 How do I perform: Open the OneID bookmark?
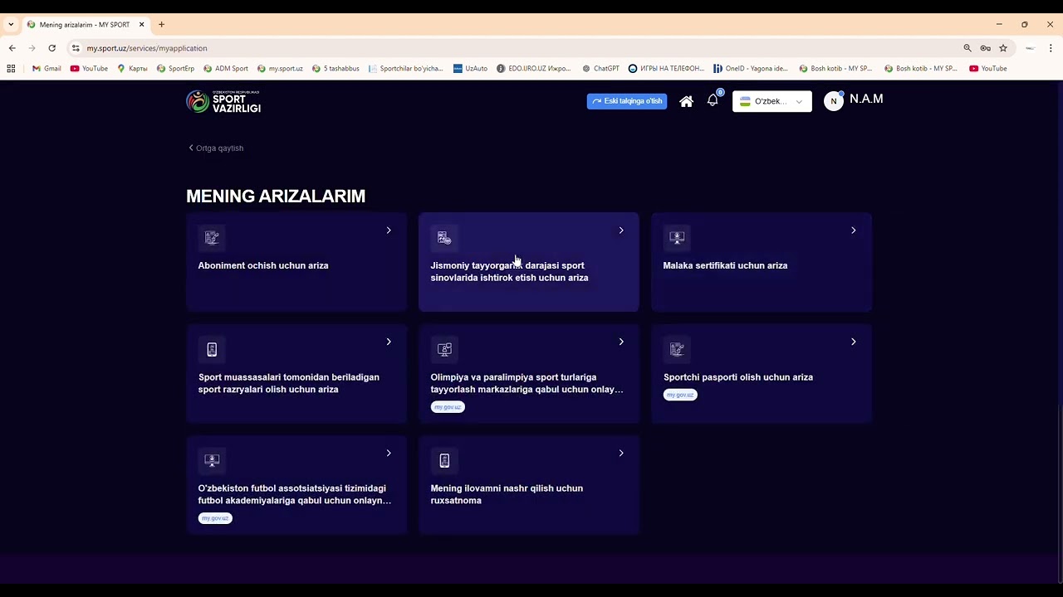tap(751, 69)
